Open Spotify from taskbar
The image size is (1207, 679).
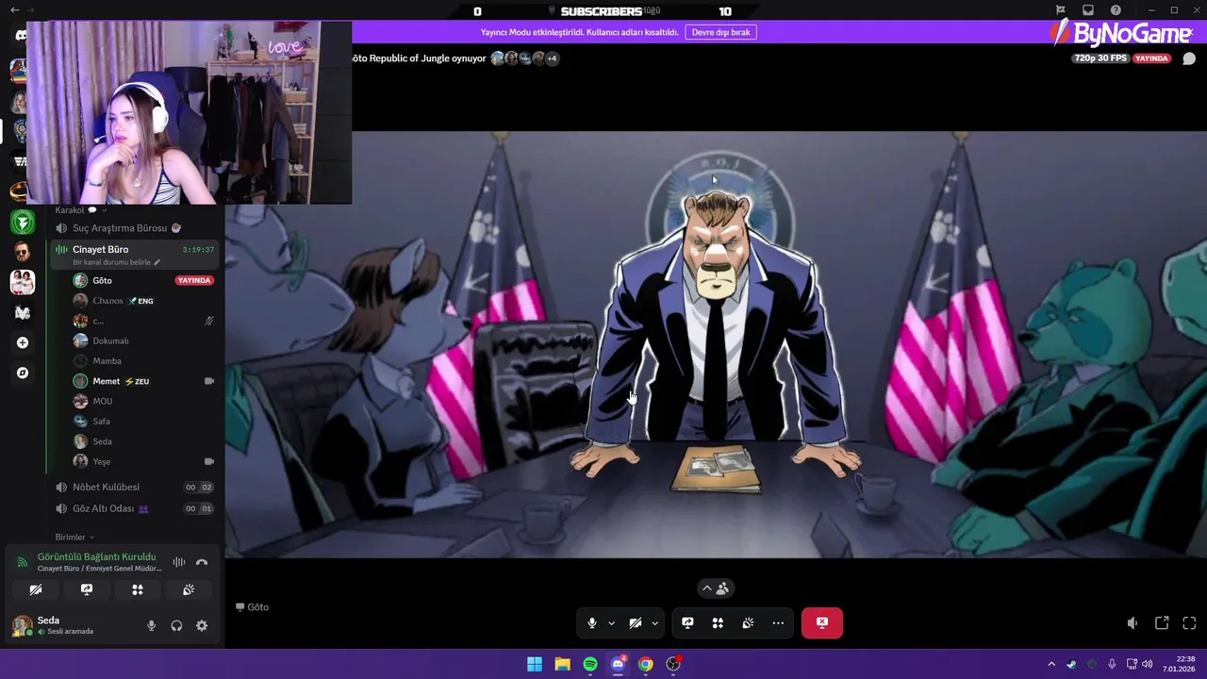[590, 664]
